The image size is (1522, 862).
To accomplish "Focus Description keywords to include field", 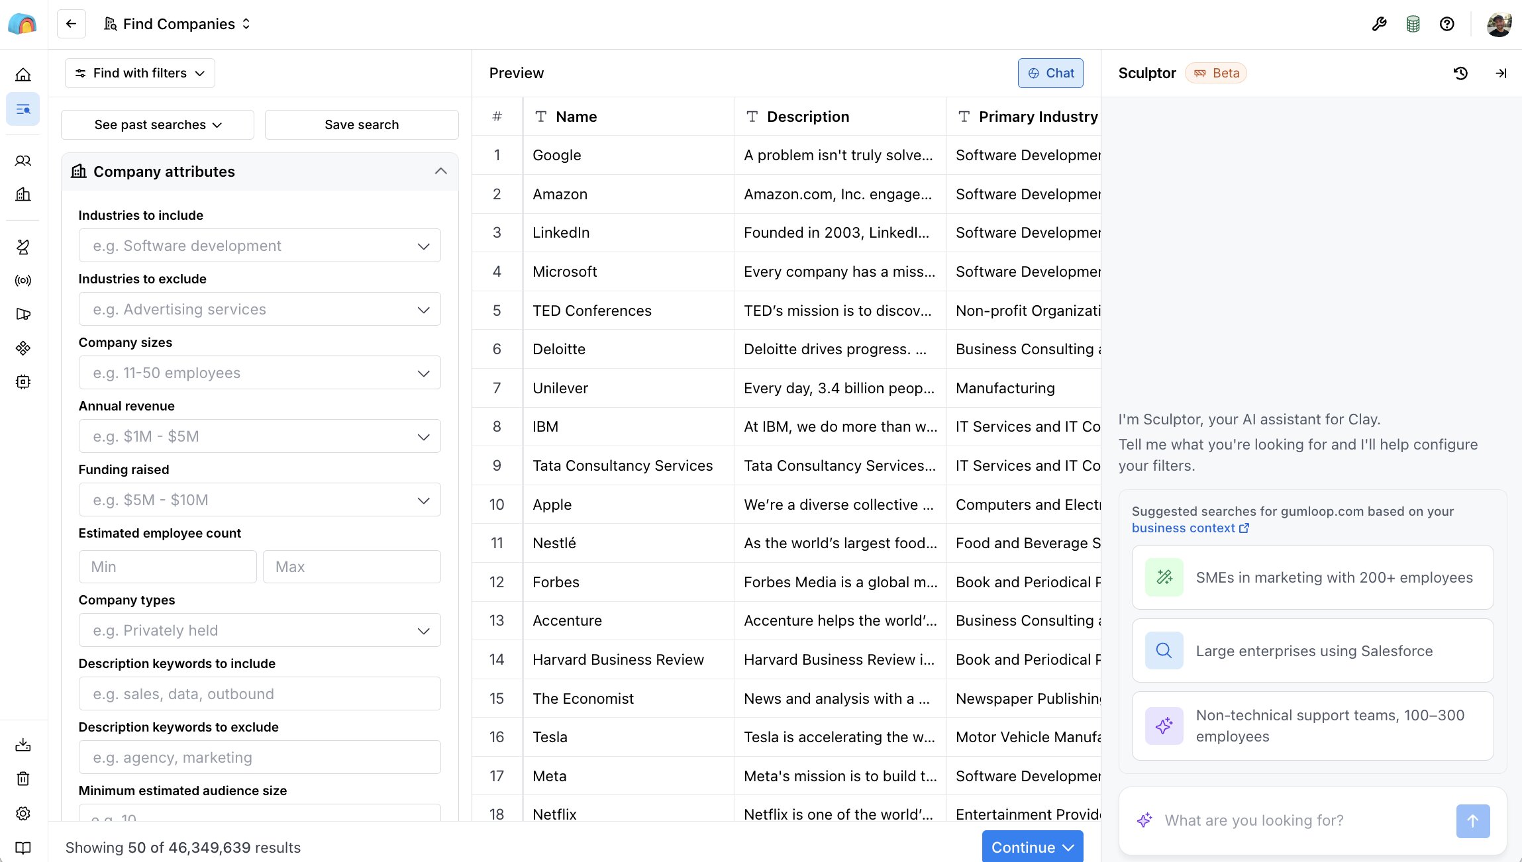I will click(x=260, y=694).
